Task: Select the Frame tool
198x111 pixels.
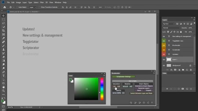Action: (x=3, y=34)
